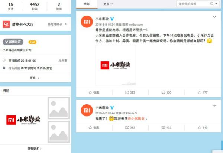Screen dimensions: 223x153
Task: Expand the 更多 tab dropdown
Action: tap(108, 4)
